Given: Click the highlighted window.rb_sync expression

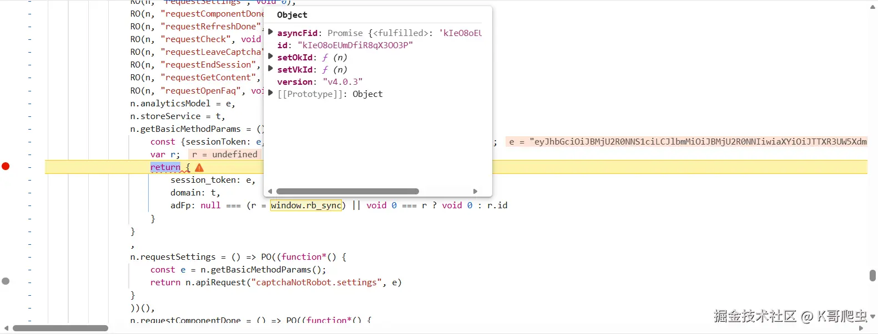Looking at the screenshot, I should 306,205.
